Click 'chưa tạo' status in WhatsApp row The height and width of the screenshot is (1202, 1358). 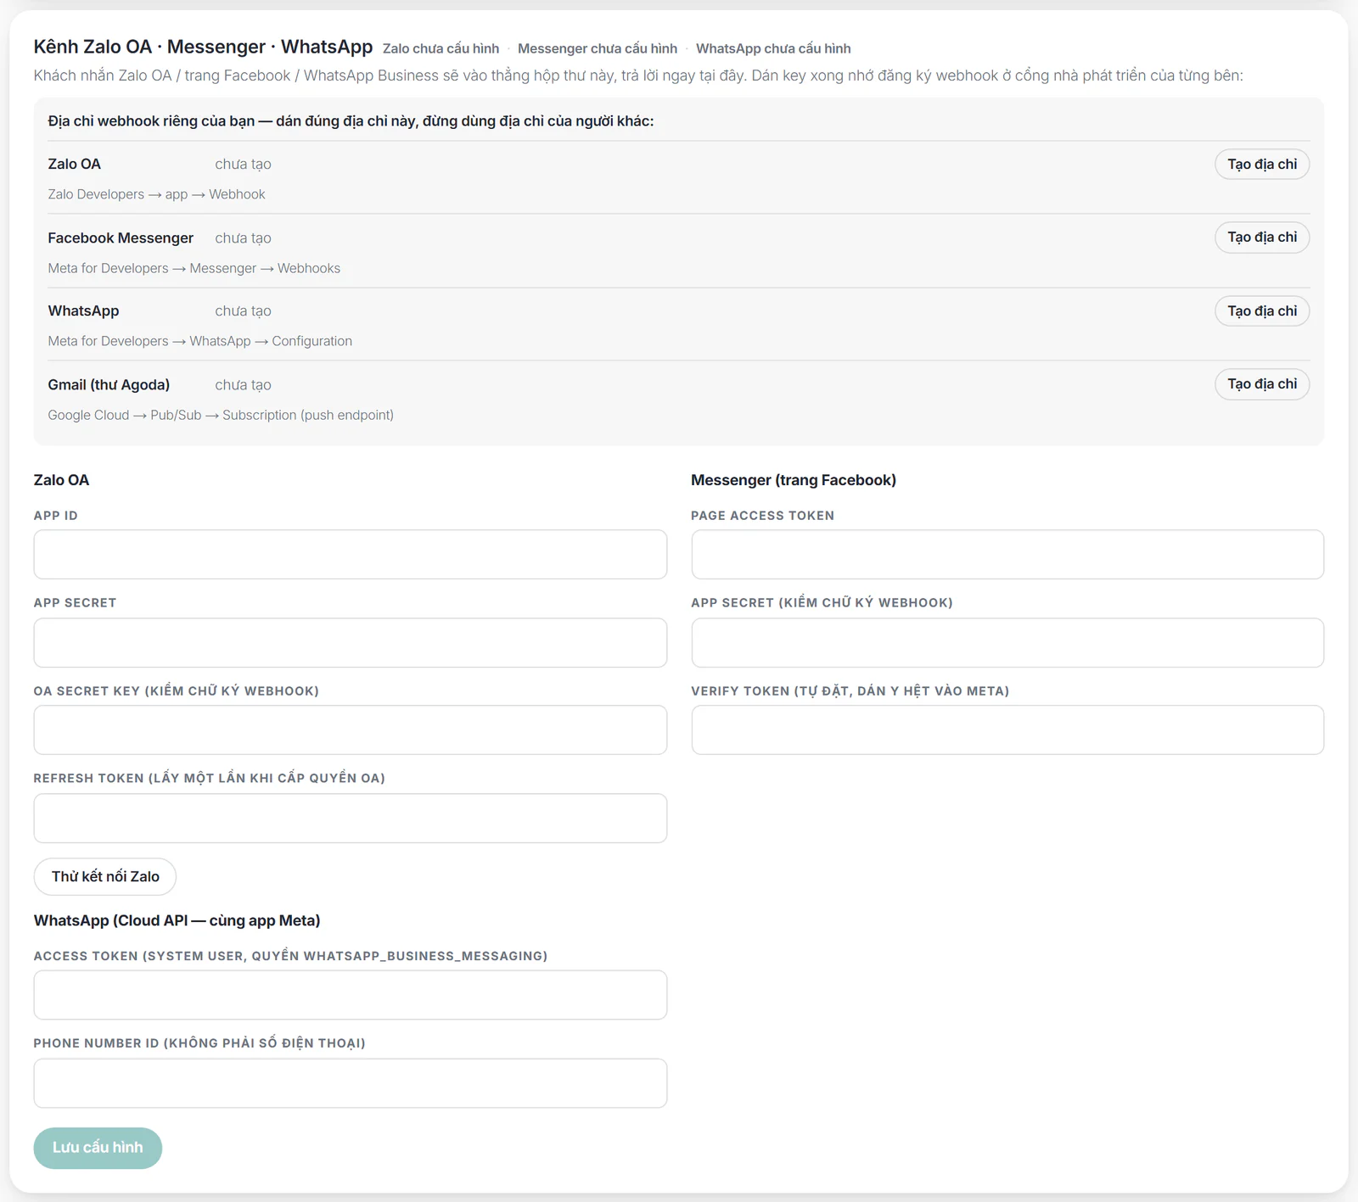[x=243, y=310]
